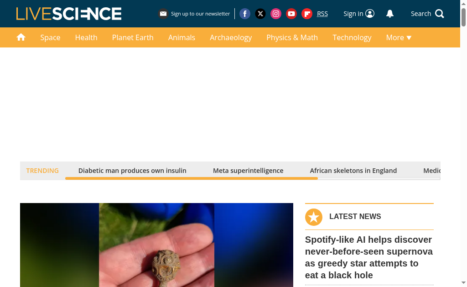Image resolution: width=467 pixels, height=287 pixels.
Task: Click the notifications bell icon
Action: pyautogui.click(x=390, y=14)
